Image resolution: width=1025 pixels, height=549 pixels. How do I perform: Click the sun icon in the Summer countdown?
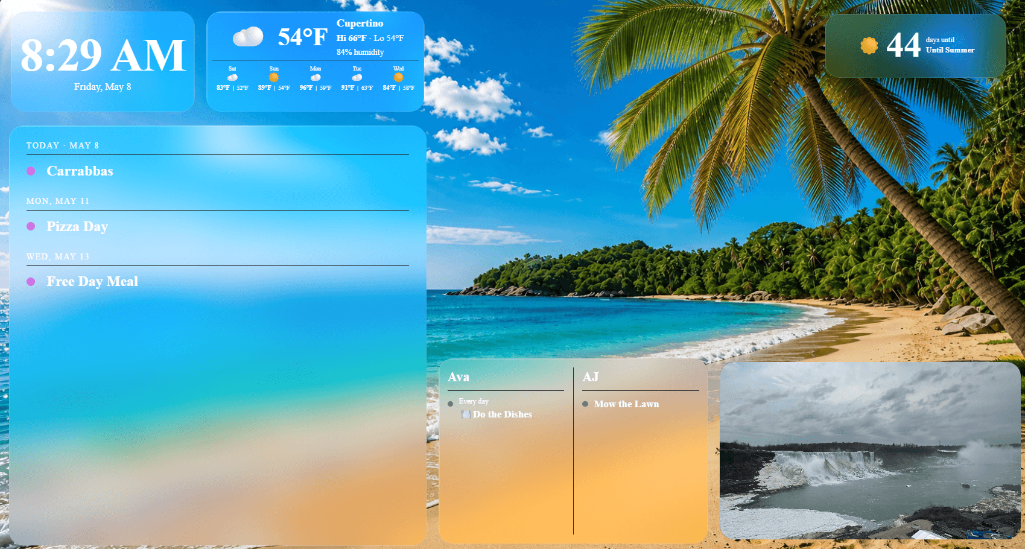pos(869,45)
